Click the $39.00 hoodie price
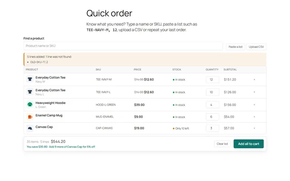Screen dimensions: 290x181 (x=139, y=105)
